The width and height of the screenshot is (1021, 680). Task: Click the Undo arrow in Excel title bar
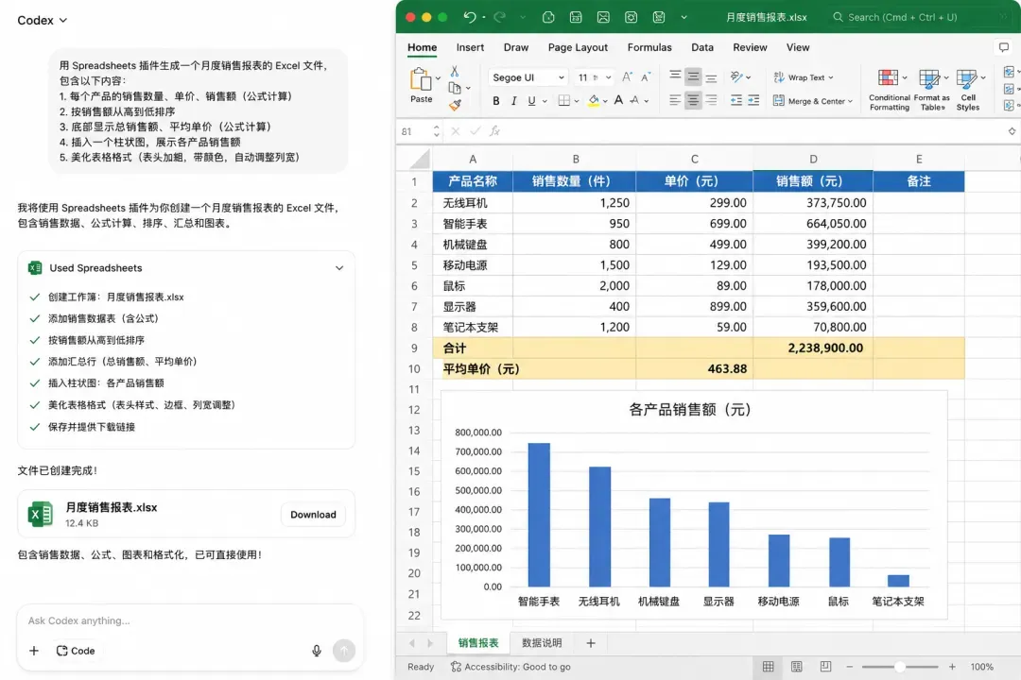(470, 18)
